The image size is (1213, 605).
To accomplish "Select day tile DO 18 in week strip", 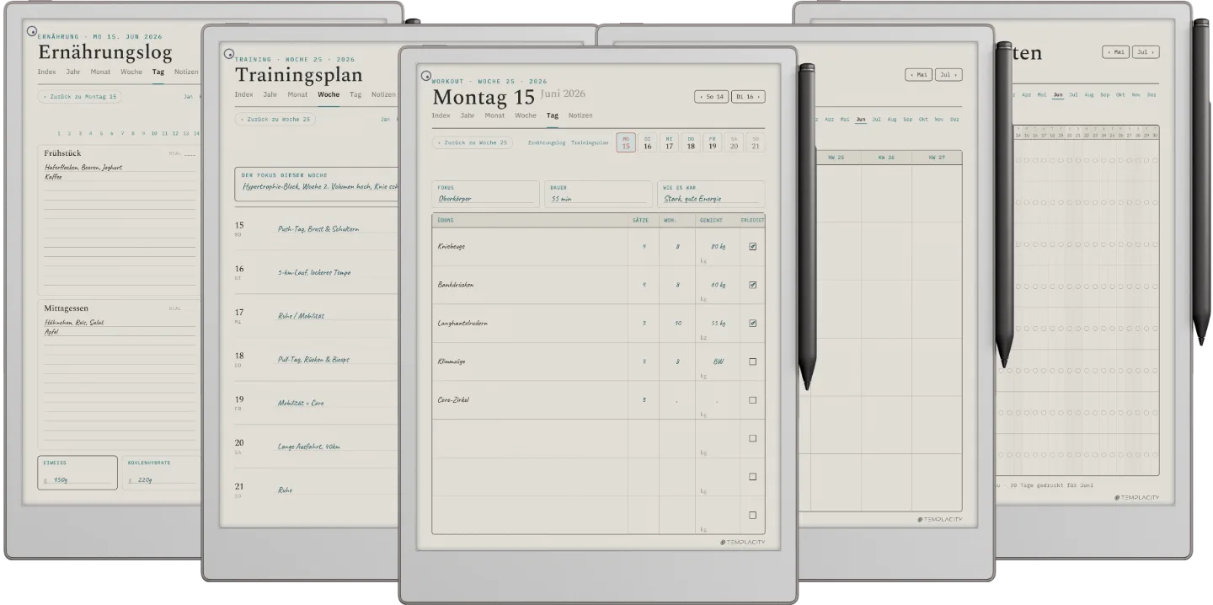I will coord(690,143).
